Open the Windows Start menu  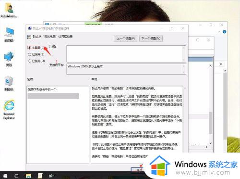[x=5, y=176]
